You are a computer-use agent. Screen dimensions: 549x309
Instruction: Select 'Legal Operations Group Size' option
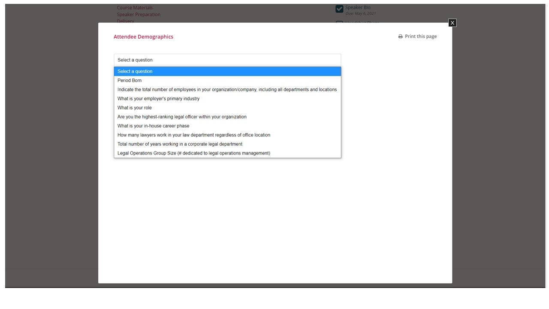(x=193, y=153)
